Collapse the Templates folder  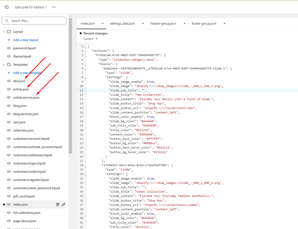(x=4, y=65)
